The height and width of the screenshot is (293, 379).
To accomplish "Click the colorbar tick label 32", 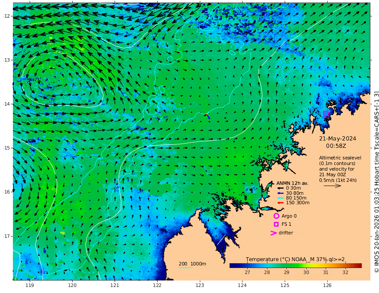I will click(345, 272).
